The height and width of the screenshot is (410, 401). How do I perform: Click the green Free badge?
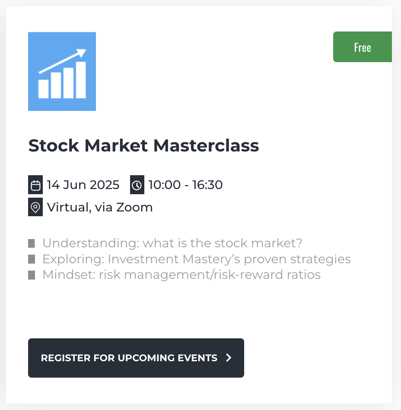tap(363, 47)
